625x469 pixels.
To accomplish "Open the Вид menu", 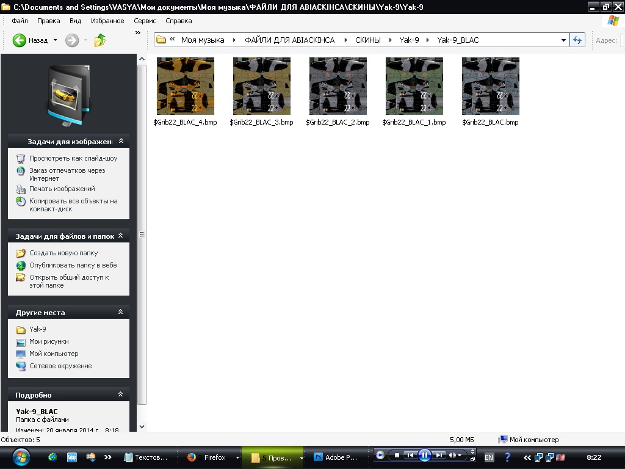I will click(x=75, y=21).
